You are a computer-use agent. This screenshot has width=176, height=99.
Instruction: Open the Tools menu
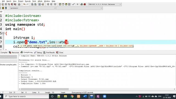[x=34, y=1]
